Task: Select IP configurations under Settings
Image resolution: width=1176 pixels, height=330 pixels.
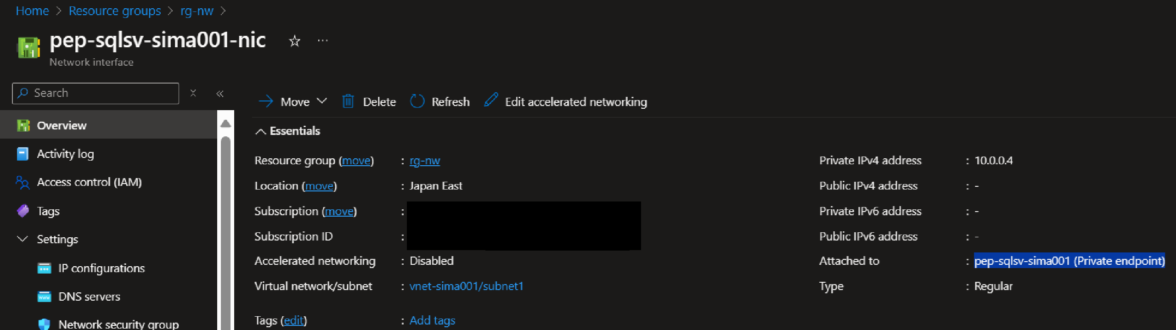Action: tap(101, 268)
